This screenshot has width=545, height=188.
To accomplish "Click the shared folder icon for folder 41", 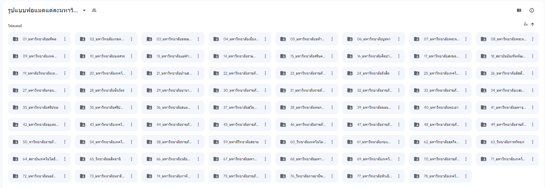I will coord(483,107).
